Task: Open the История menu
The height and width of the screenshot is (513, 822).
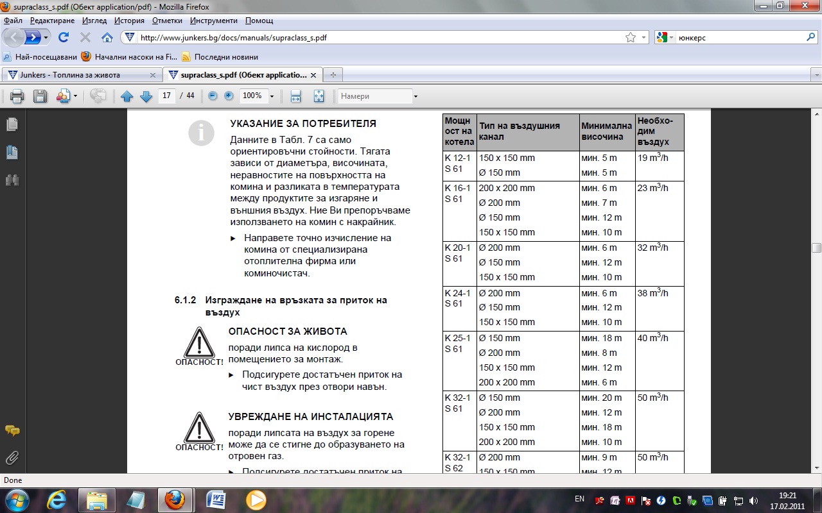Action: click(129, 21)
